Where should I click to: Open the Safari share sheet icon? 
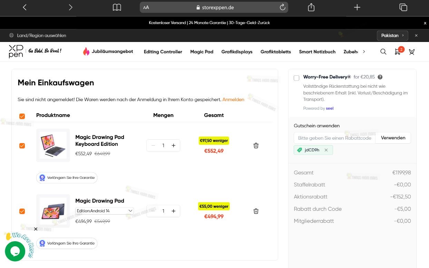311,7
